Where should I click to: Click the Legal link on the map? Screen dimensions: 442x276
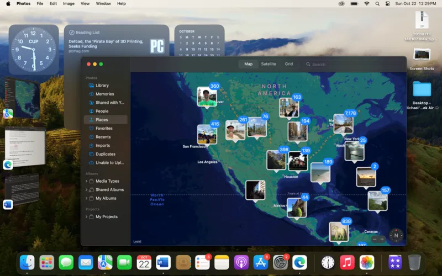click(137, 242)
